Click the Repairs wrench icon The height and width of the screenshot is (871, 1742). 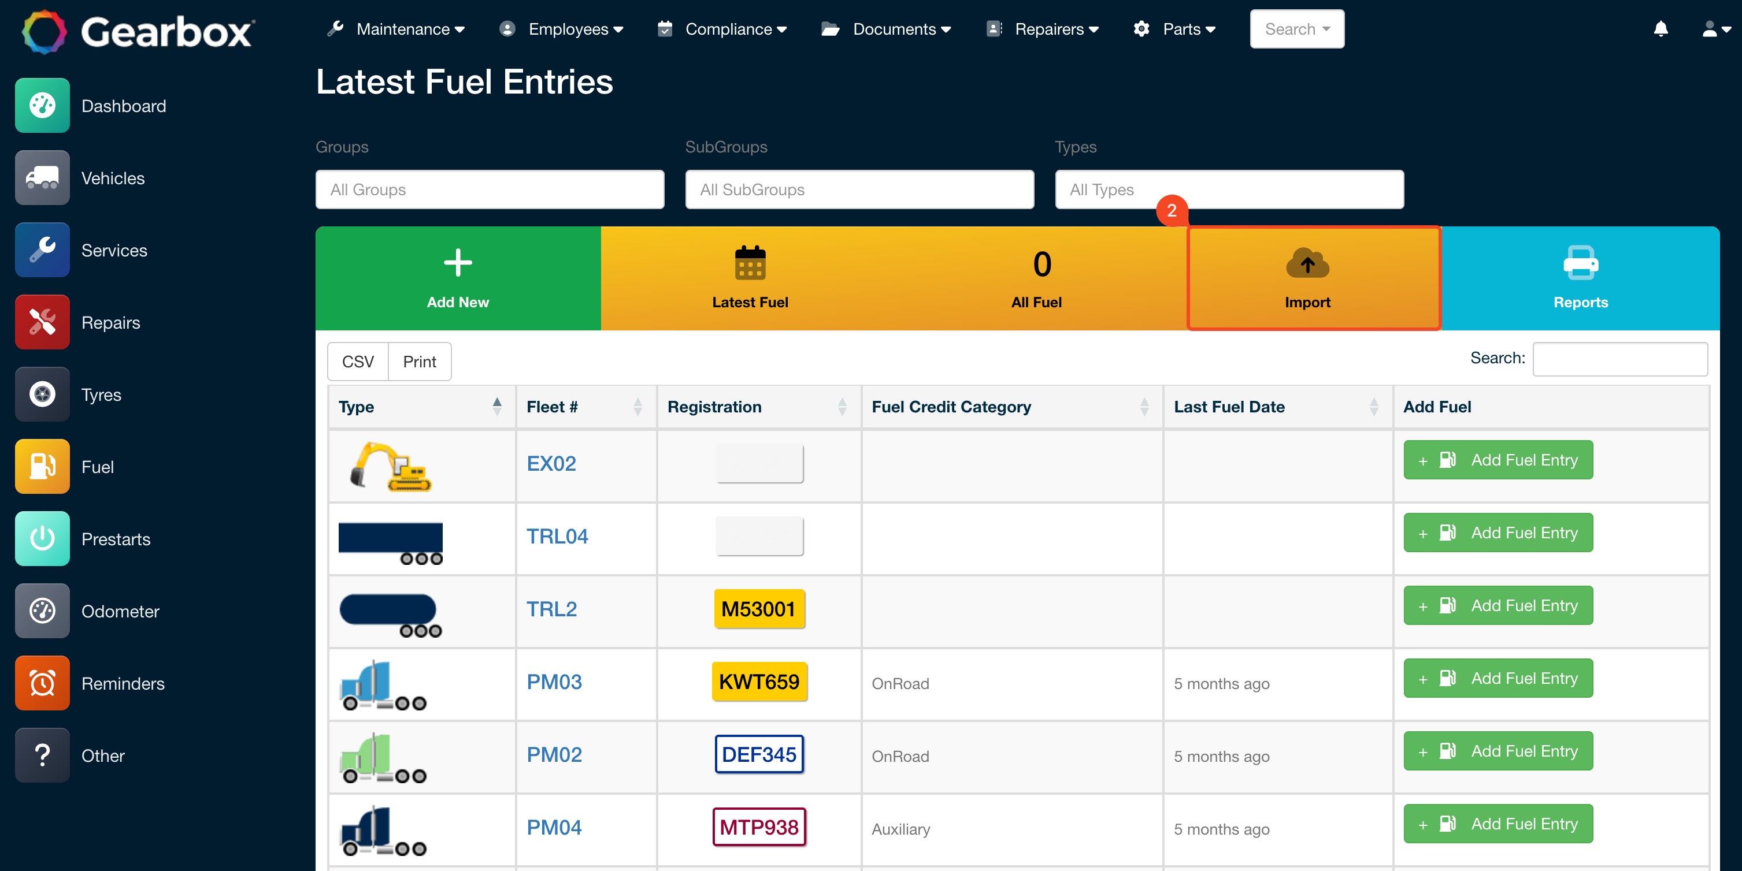click(x=42, y=322)
